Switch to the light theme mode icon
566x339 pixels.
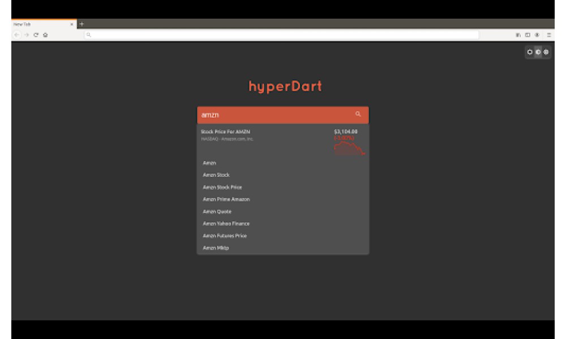[546, 52]
